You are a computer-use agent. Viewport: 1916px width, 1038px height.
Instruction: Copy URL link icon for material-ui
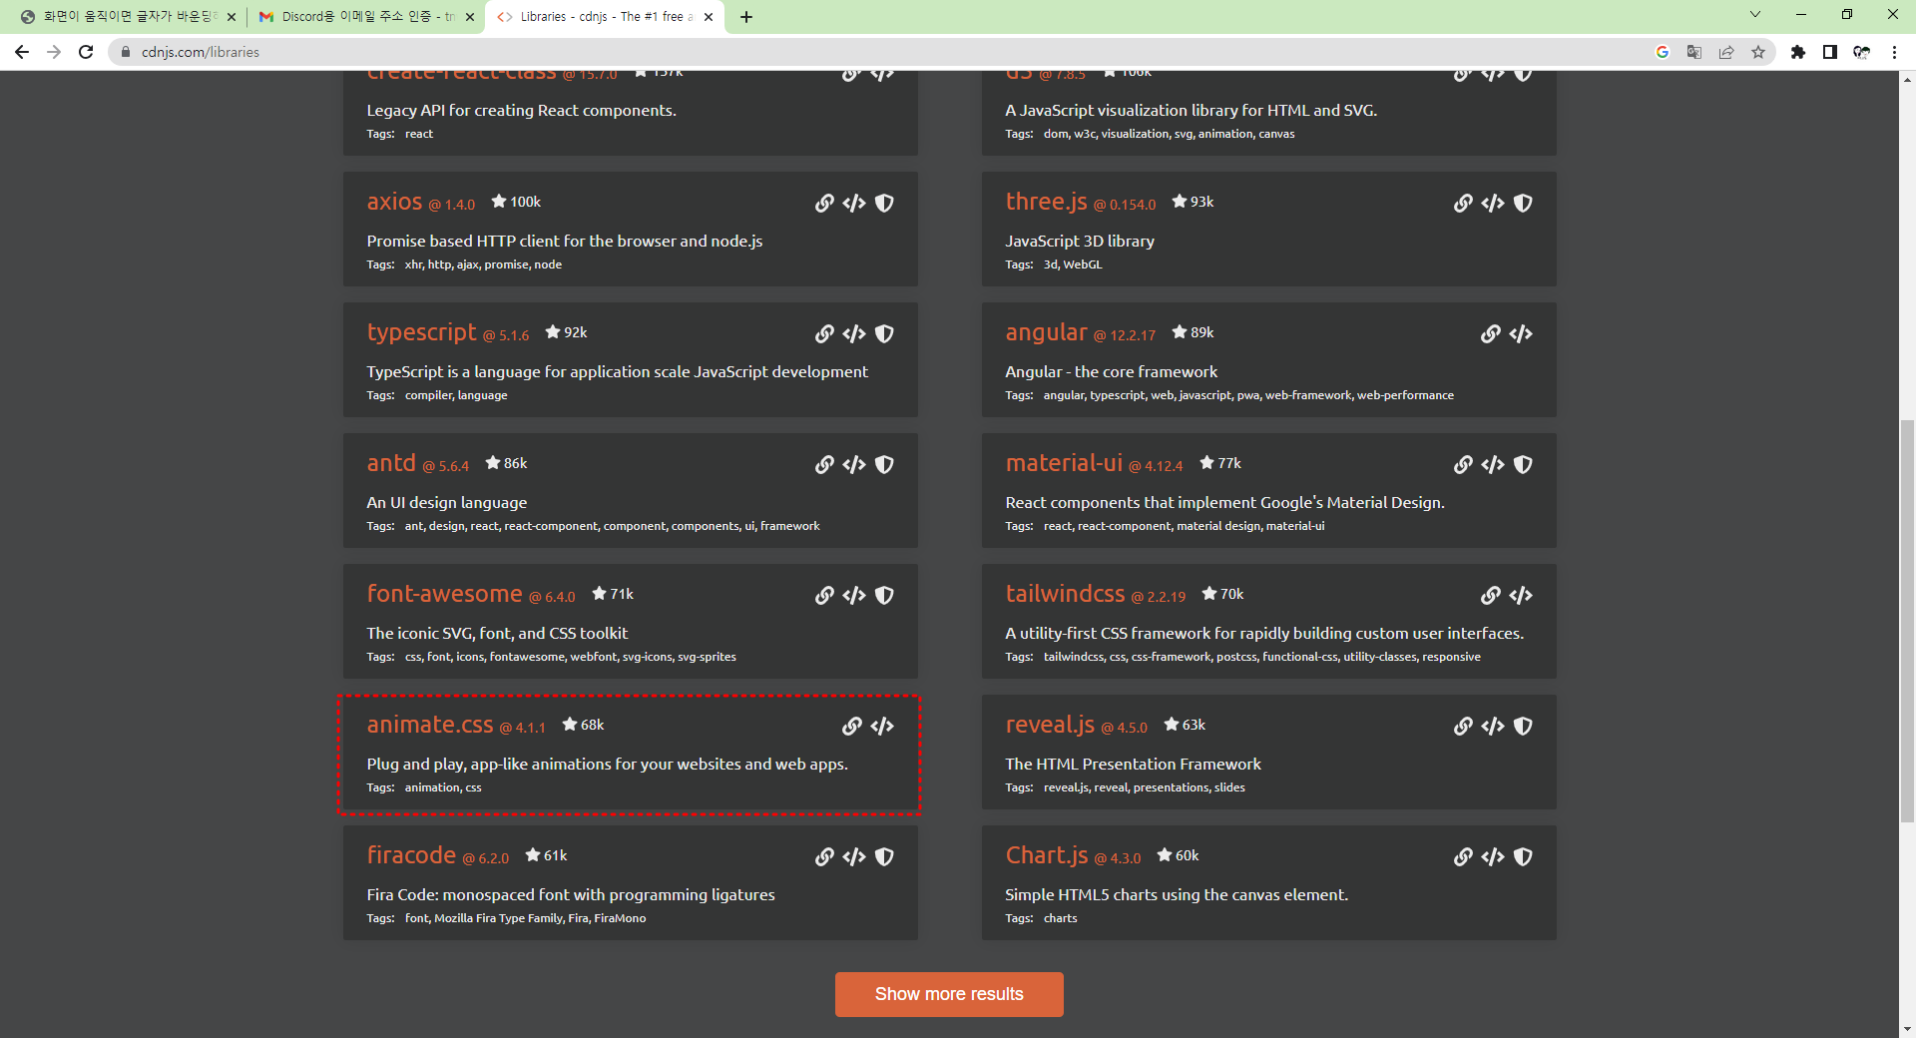click(1463, 465)
